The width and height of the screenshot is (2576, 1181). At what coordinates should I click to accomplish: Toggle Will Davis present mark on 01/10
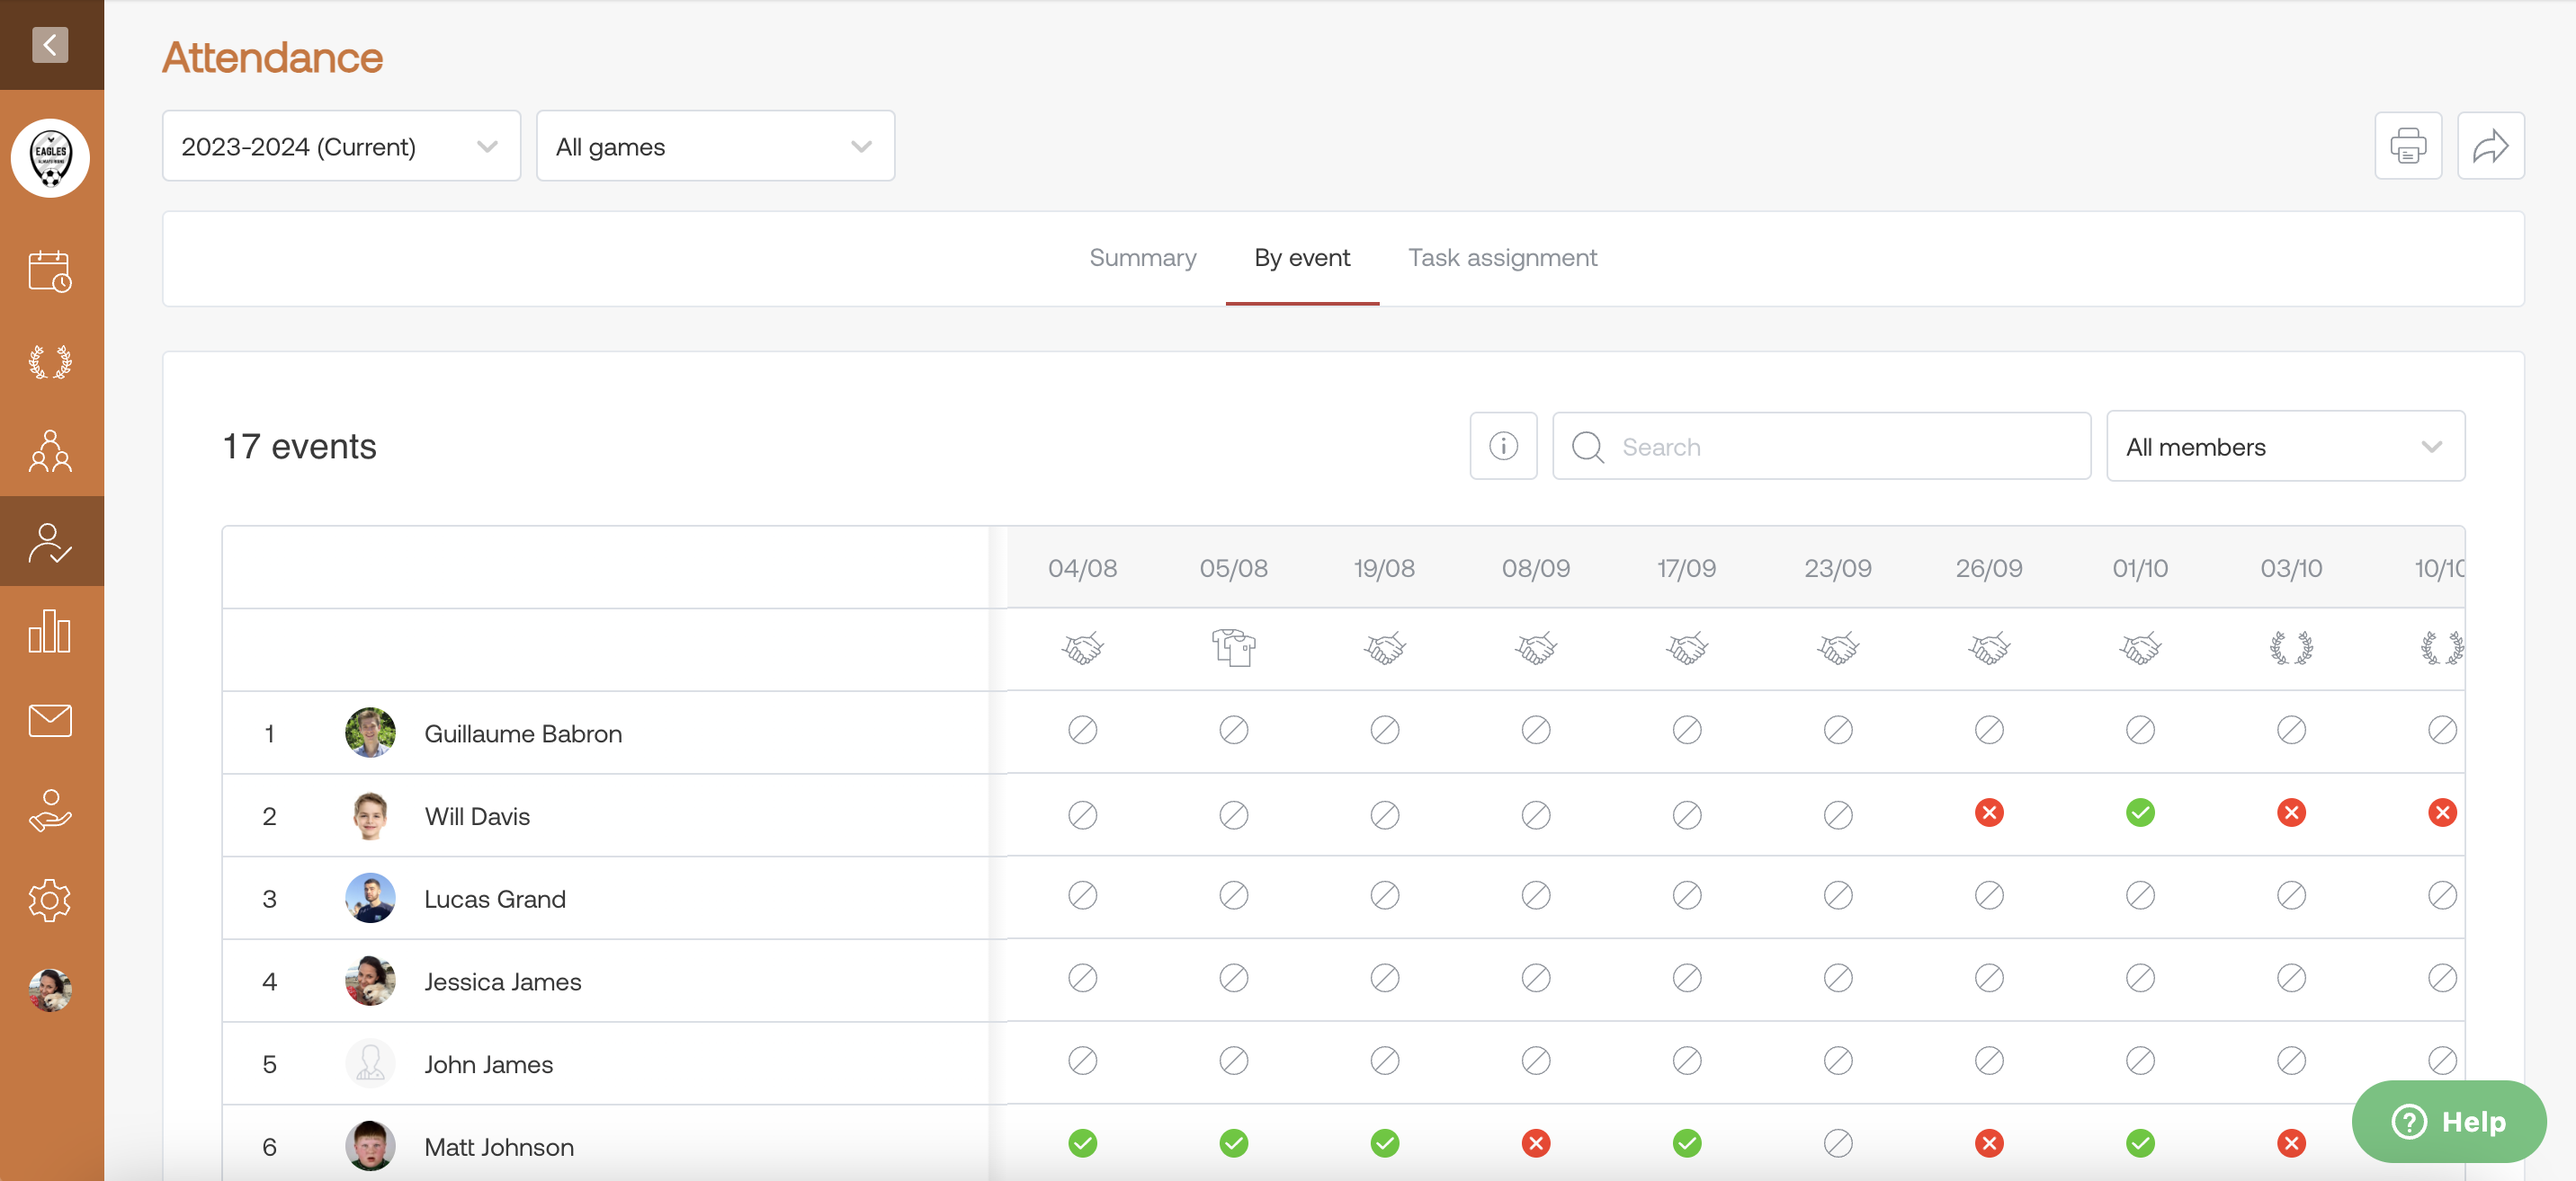point(2140,813)
